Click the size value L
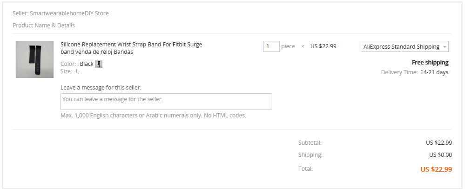 pos(78,71)
